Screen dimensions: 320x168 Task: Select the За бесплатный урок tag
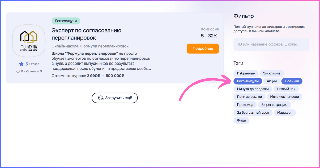point(253,113)
